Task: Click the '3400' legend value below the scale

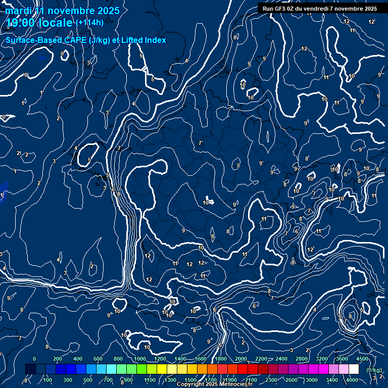Action: coord(331,380)
